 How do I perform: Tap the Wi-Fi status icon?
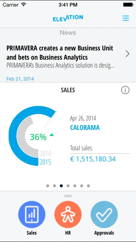click(24, 5)
